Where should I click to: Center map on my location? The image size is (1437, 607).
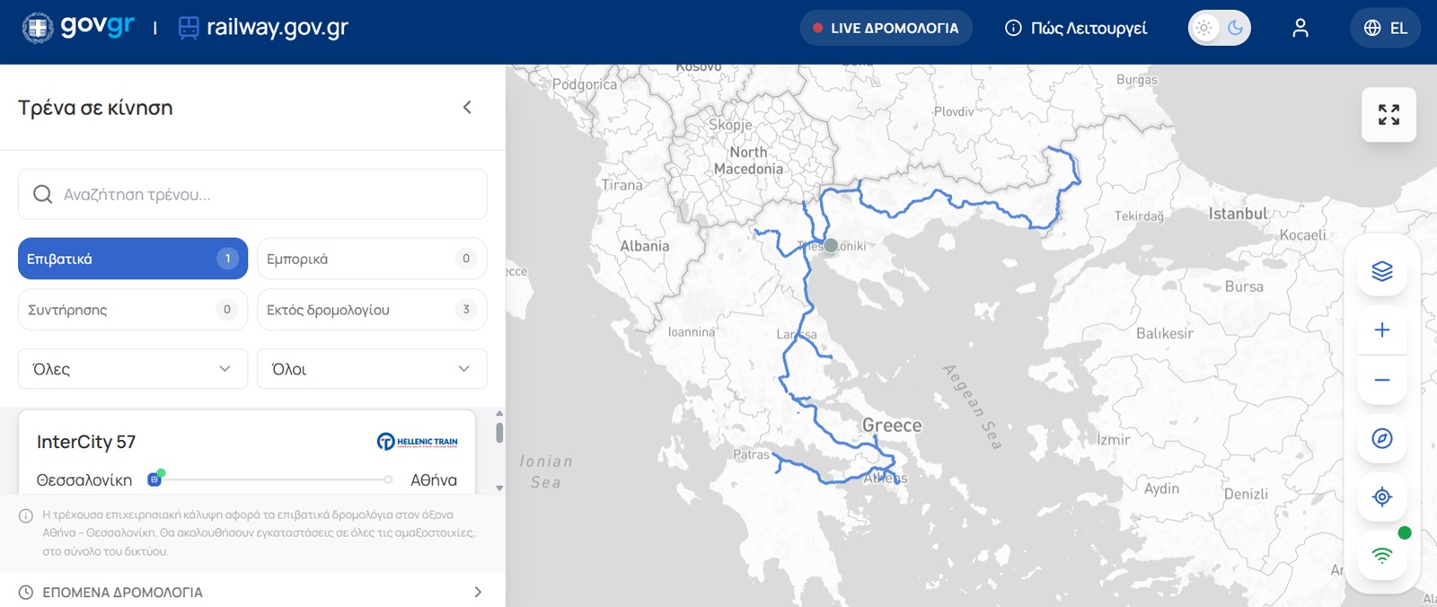tap(1381, 497)
